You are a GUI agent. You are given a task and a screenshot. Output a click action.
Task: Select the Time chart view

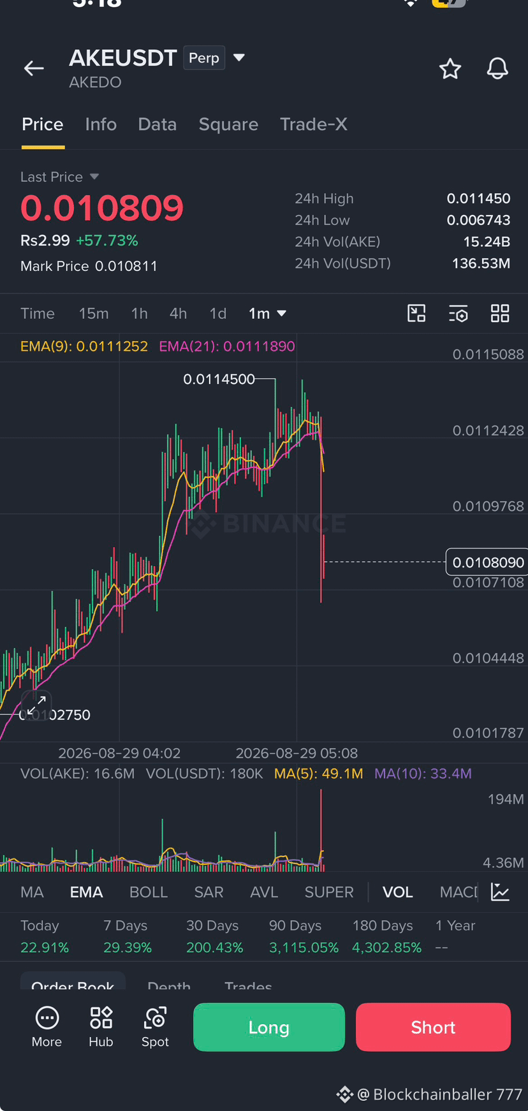point(38,313)
